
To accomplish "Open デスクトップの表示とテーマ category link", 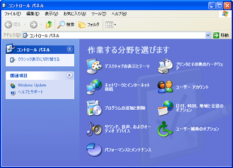I will pyautogui.click(x=127, y=66).
